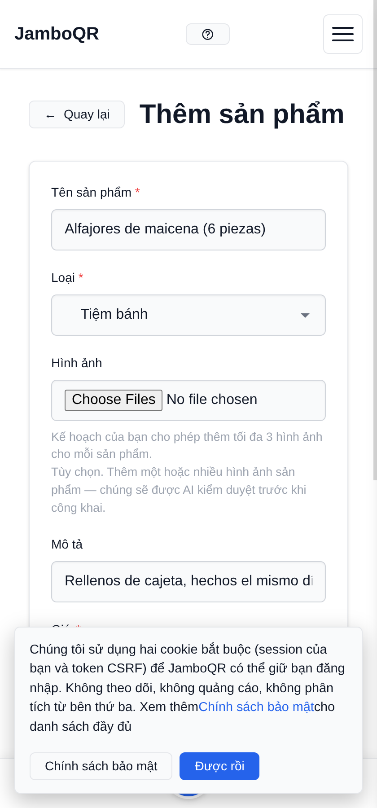The height and width of the screenshot is (808, 377).
Task: Click the Chính sách bảo mật banner button
Action: pos(101,766)
